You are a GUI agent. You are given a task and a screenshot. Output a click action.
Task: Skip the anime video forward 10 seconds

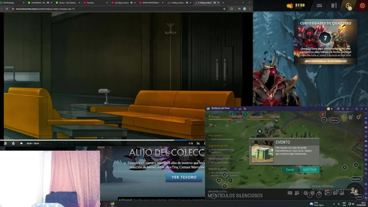[x=13, y=143]
